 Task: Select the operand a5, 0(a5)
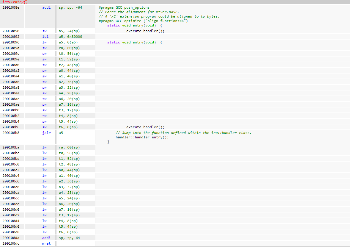pos(68,42)
